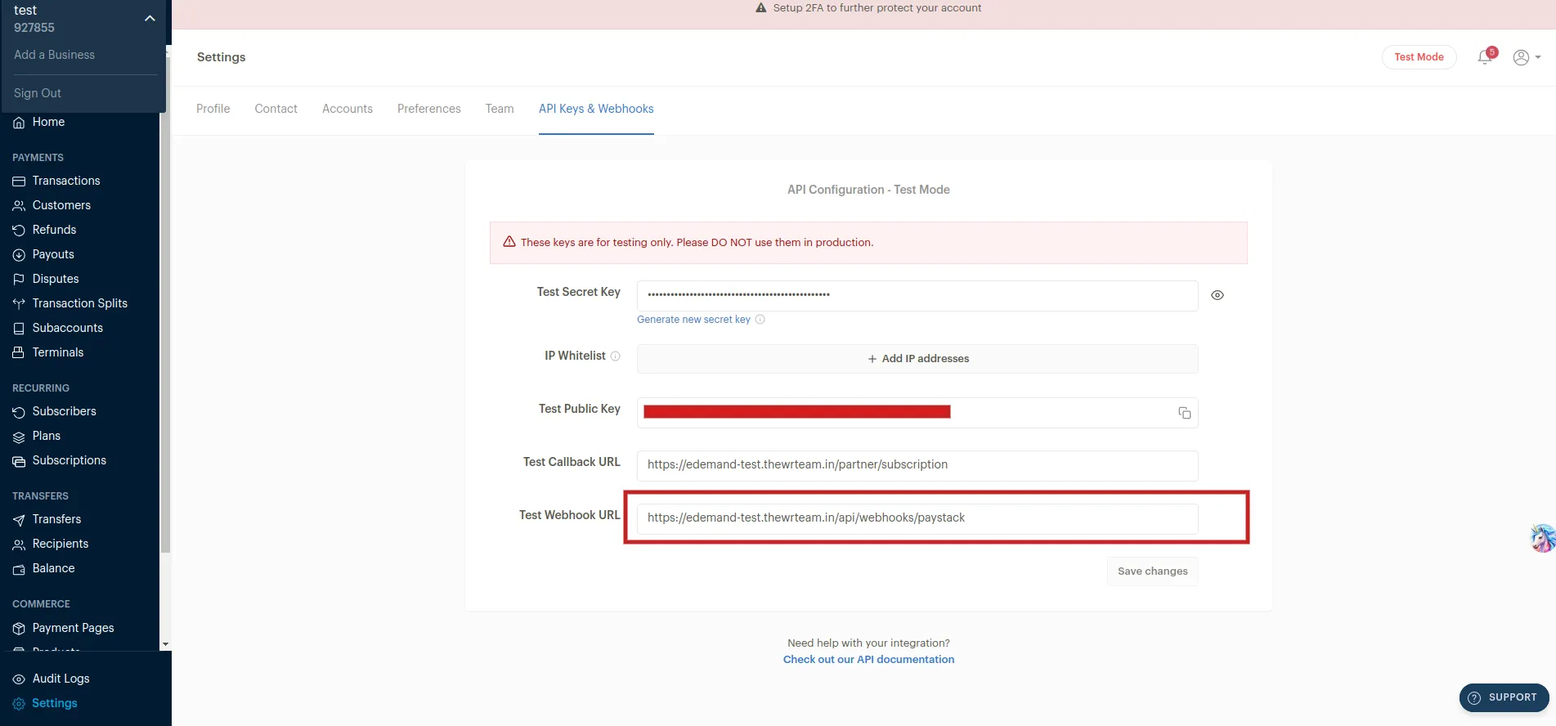Click Add a Business
Viewport: 1556px width, 726px height.
(54, 55)
